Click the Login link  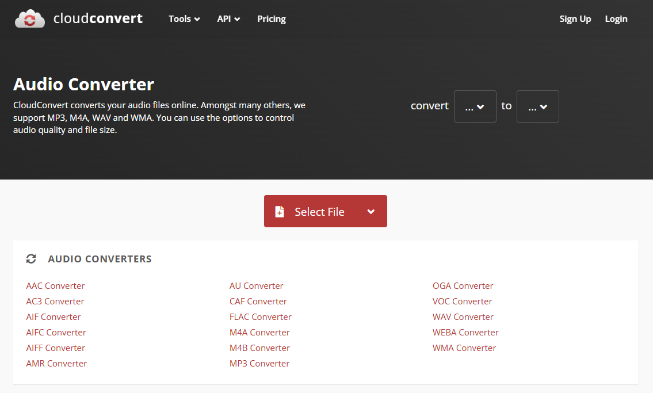[x=616, y=19]
